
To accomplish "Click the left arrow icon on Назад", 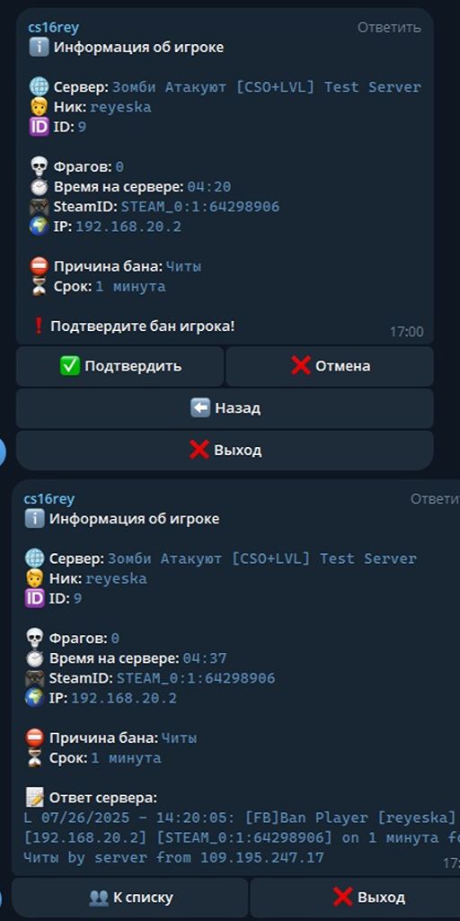I will coord(200,407).
